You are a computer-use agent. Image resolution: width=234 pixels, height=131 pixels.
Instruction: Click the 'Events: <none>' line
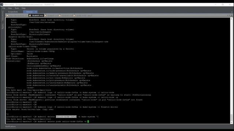point(20,88)
